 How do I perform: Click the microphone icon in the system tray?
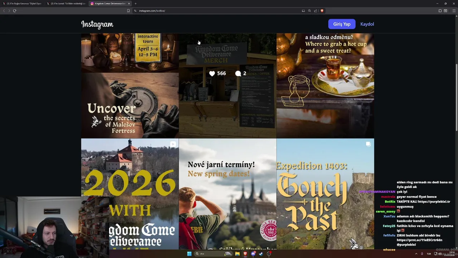pyautogui.click(x=422, y=254)
